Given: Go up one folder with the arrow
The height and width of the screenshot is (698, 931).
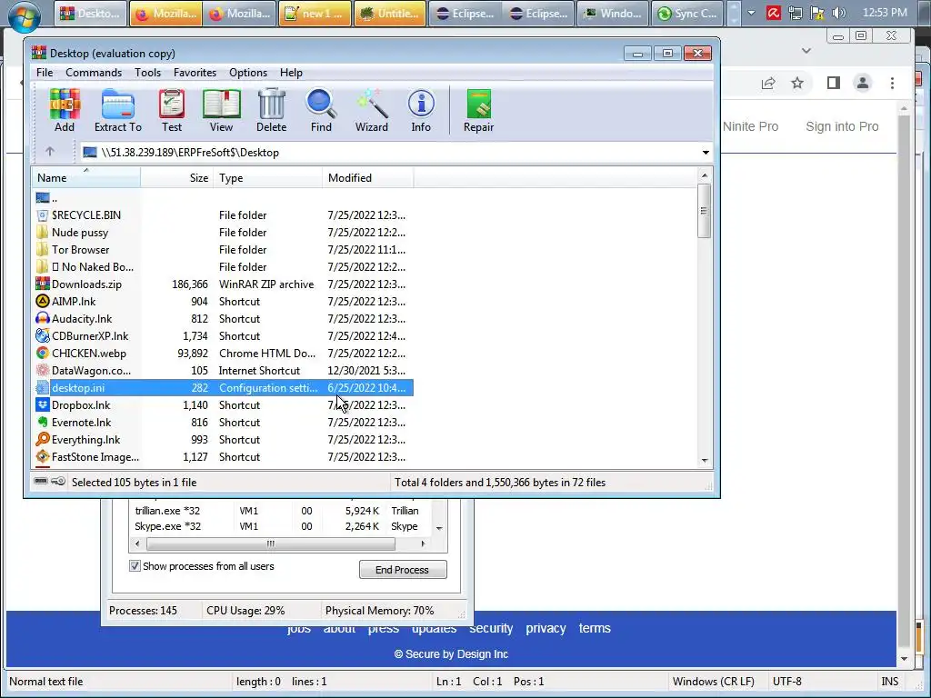Looking at the screenshot, I should coord(50,152).
